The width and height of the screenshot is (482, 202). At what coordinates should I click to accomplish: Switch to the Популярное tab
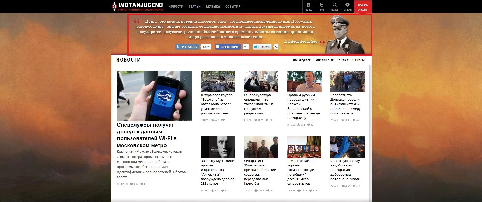point(323,60)
